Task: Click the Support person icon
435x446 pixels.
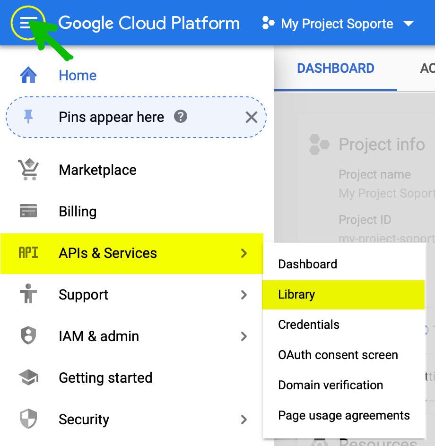Action: tap(28, 294)
